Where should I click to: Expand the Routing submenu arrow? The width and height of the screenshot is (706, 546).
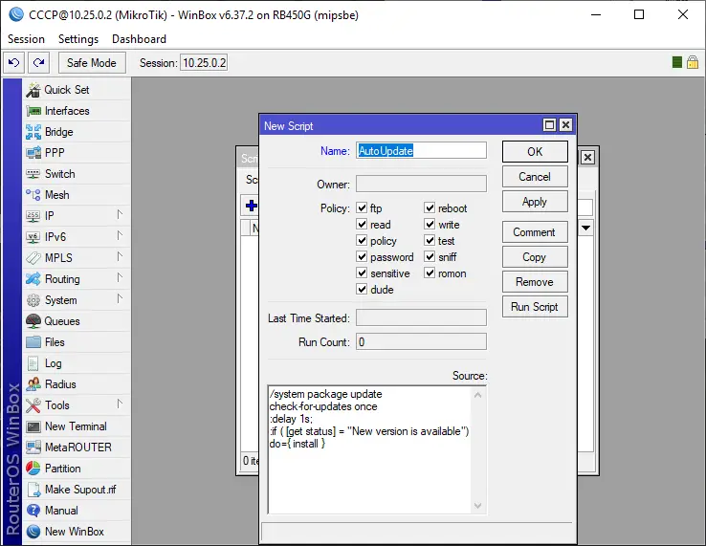pyautogui.click(x=120, y=277)
